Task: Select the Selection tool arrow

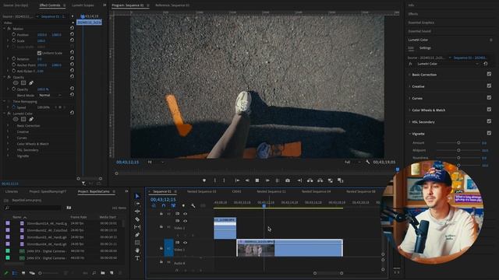Action: point(137,196)
